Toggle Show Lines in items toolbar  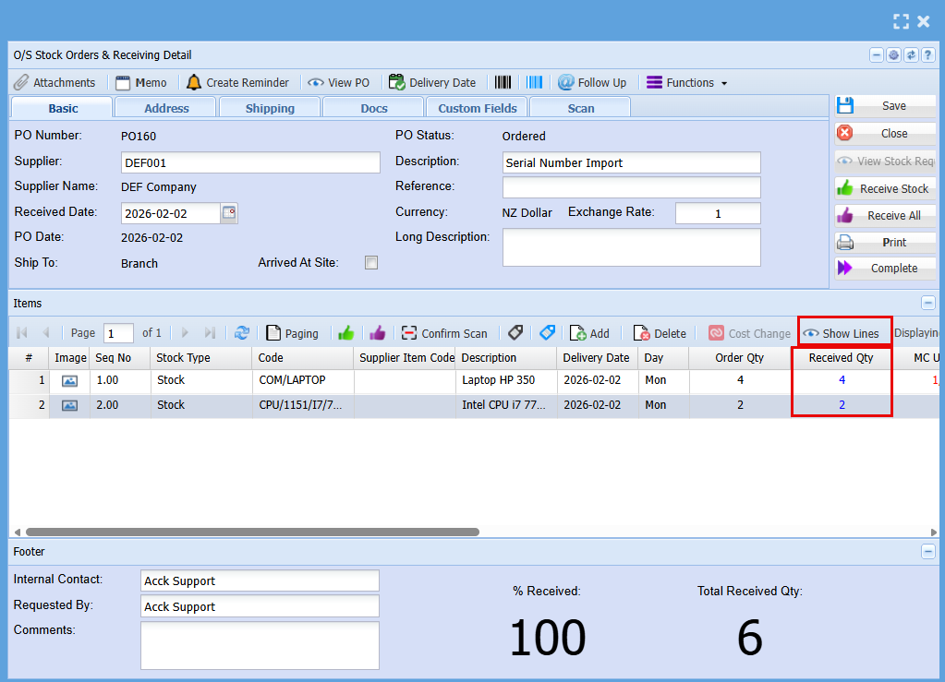click(x=841, y=333)
